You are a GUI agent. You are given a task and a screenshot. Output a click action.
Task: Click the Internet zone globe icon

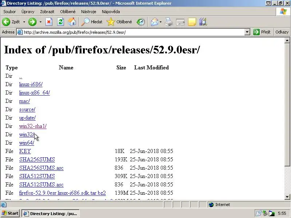211,205
